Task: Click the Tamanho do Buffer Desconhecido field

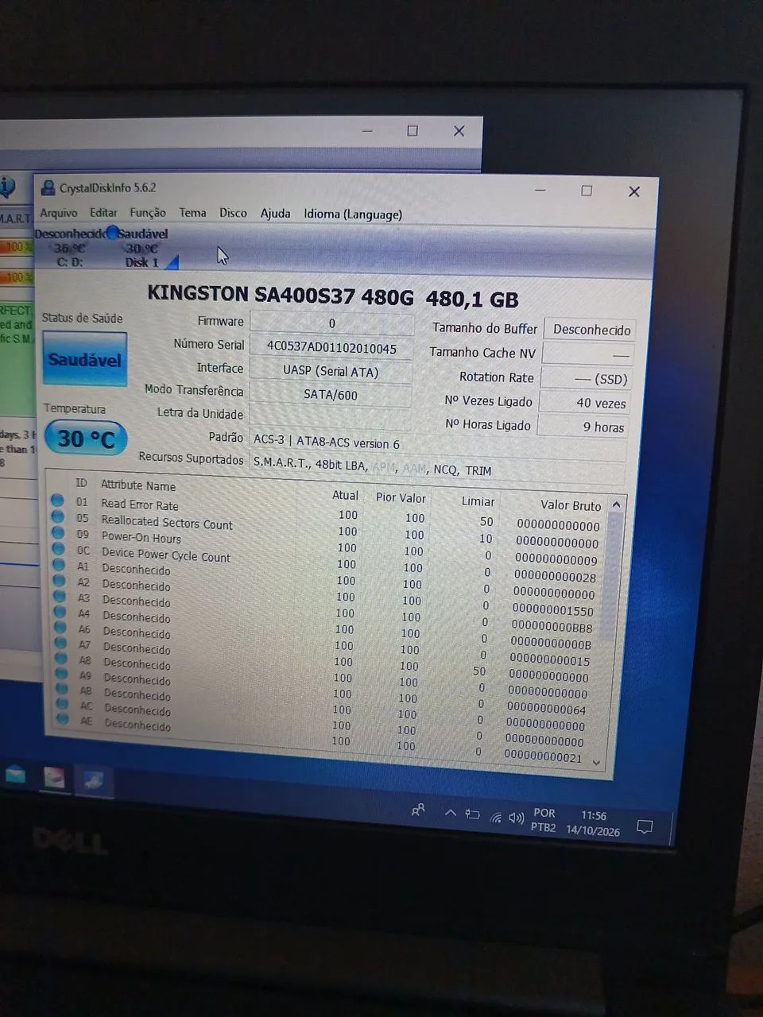Action: click(x=591, y=330)
